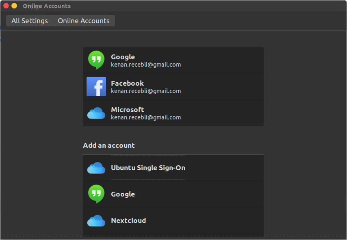The width and height of the screenshot is (347, 240).
Task: Minimize the window with the yellow button
Action: 14,6
